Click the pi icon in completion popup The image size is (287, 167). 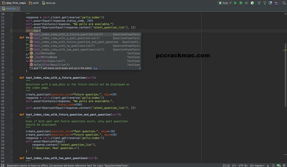tap(140, 68)
